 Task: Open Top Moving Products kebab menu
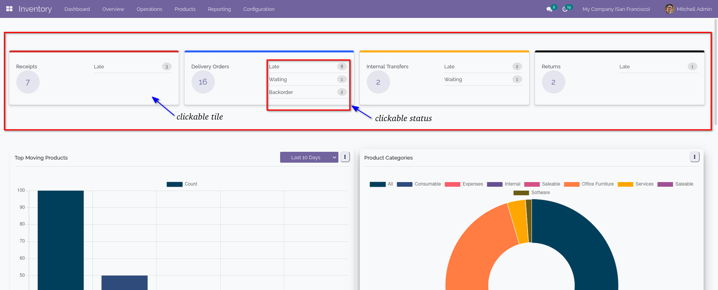(345, 157)
